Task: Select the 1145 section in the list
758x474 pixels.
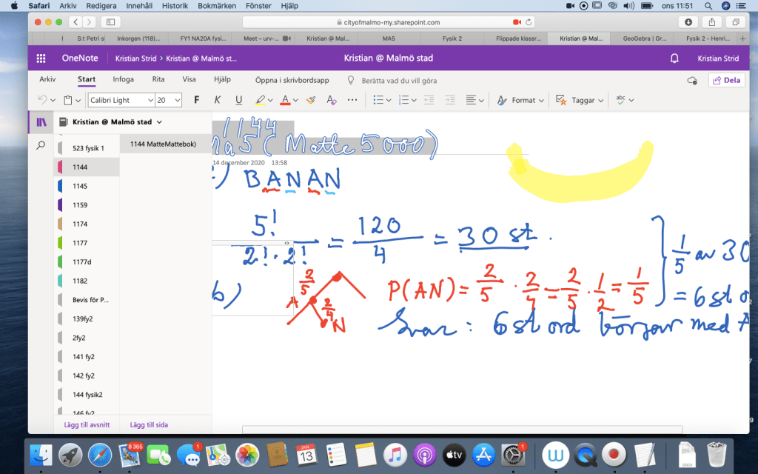Action: (81, 186)
